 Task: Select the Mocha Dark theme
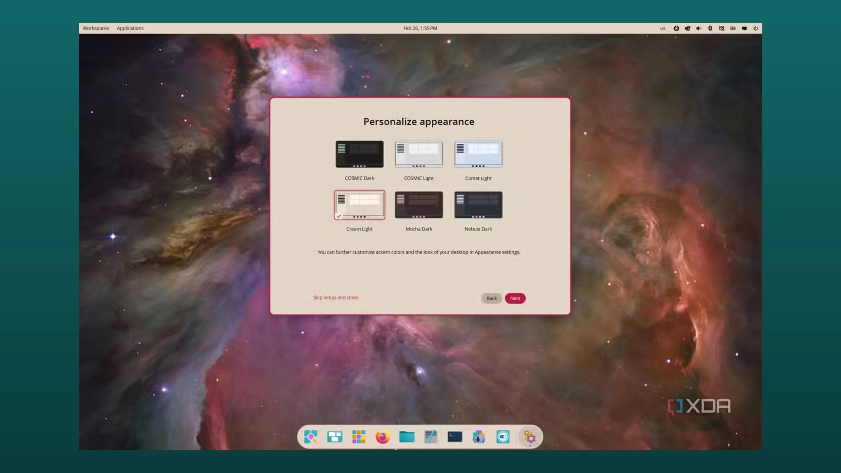coord(418,205)
